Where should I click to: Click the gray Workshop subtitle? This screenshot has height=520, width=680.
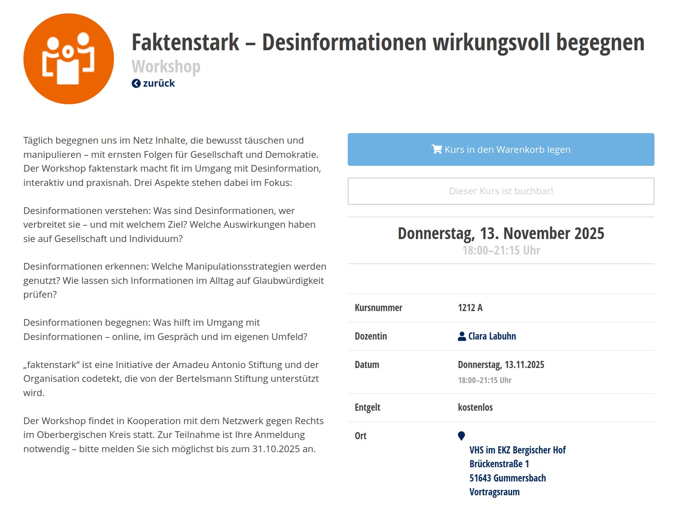pos(166,67)
